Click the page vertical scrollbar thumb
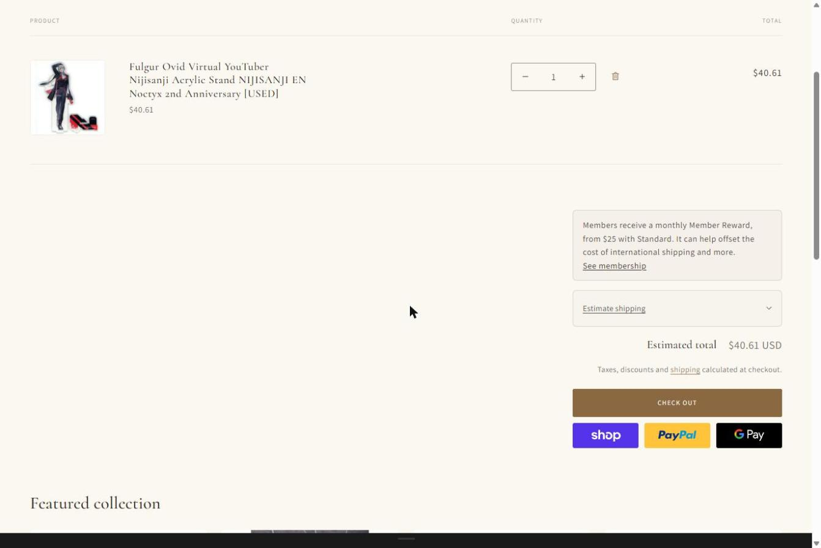This screenshot has height=548, width=821. (x=816, y=165)
